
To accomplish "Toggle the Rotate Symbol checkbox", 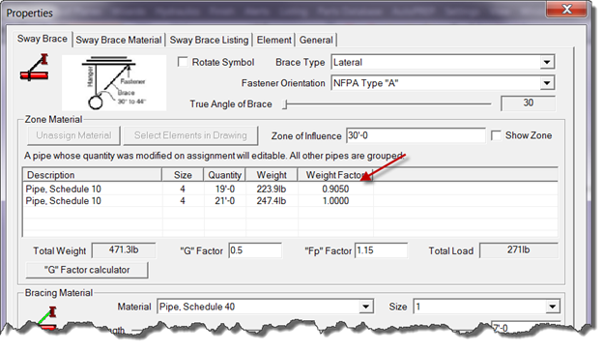I will point(183,62).
